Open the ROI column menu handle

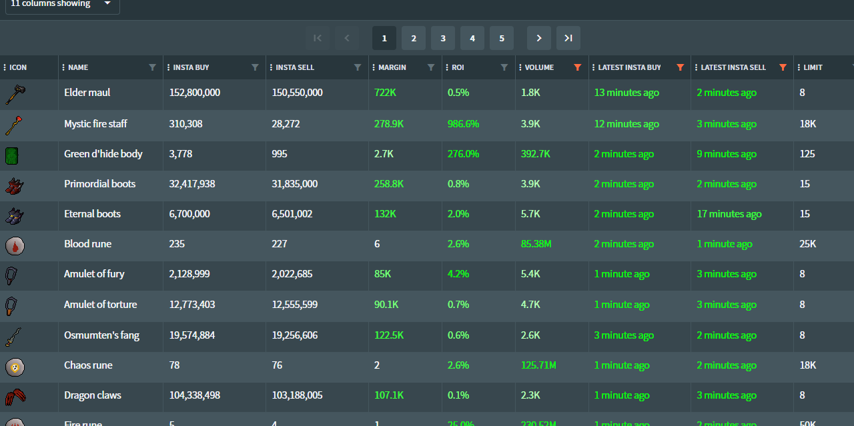pyautogui.click(x=447, y=67)
